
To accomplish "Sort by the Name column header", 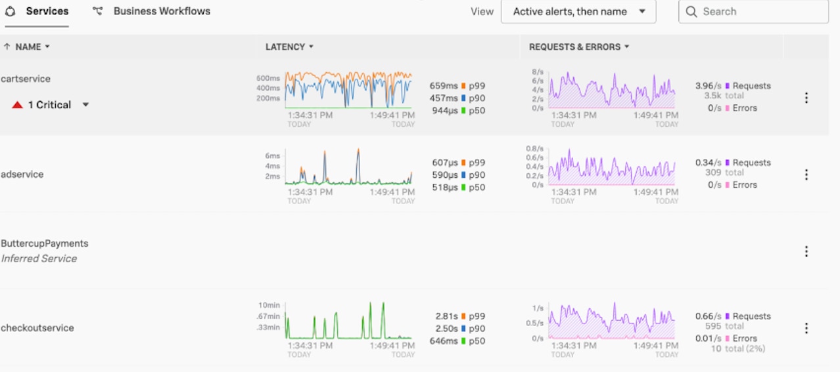I will (28, 47).
